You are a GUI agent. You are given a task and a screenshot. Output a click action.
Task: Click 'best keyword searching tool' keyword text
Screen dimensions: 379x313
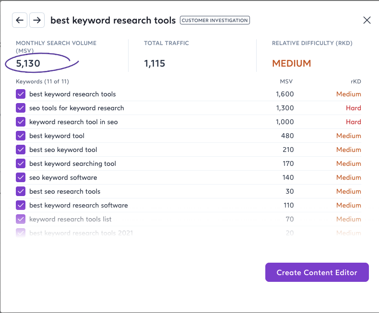coord(72,163)
